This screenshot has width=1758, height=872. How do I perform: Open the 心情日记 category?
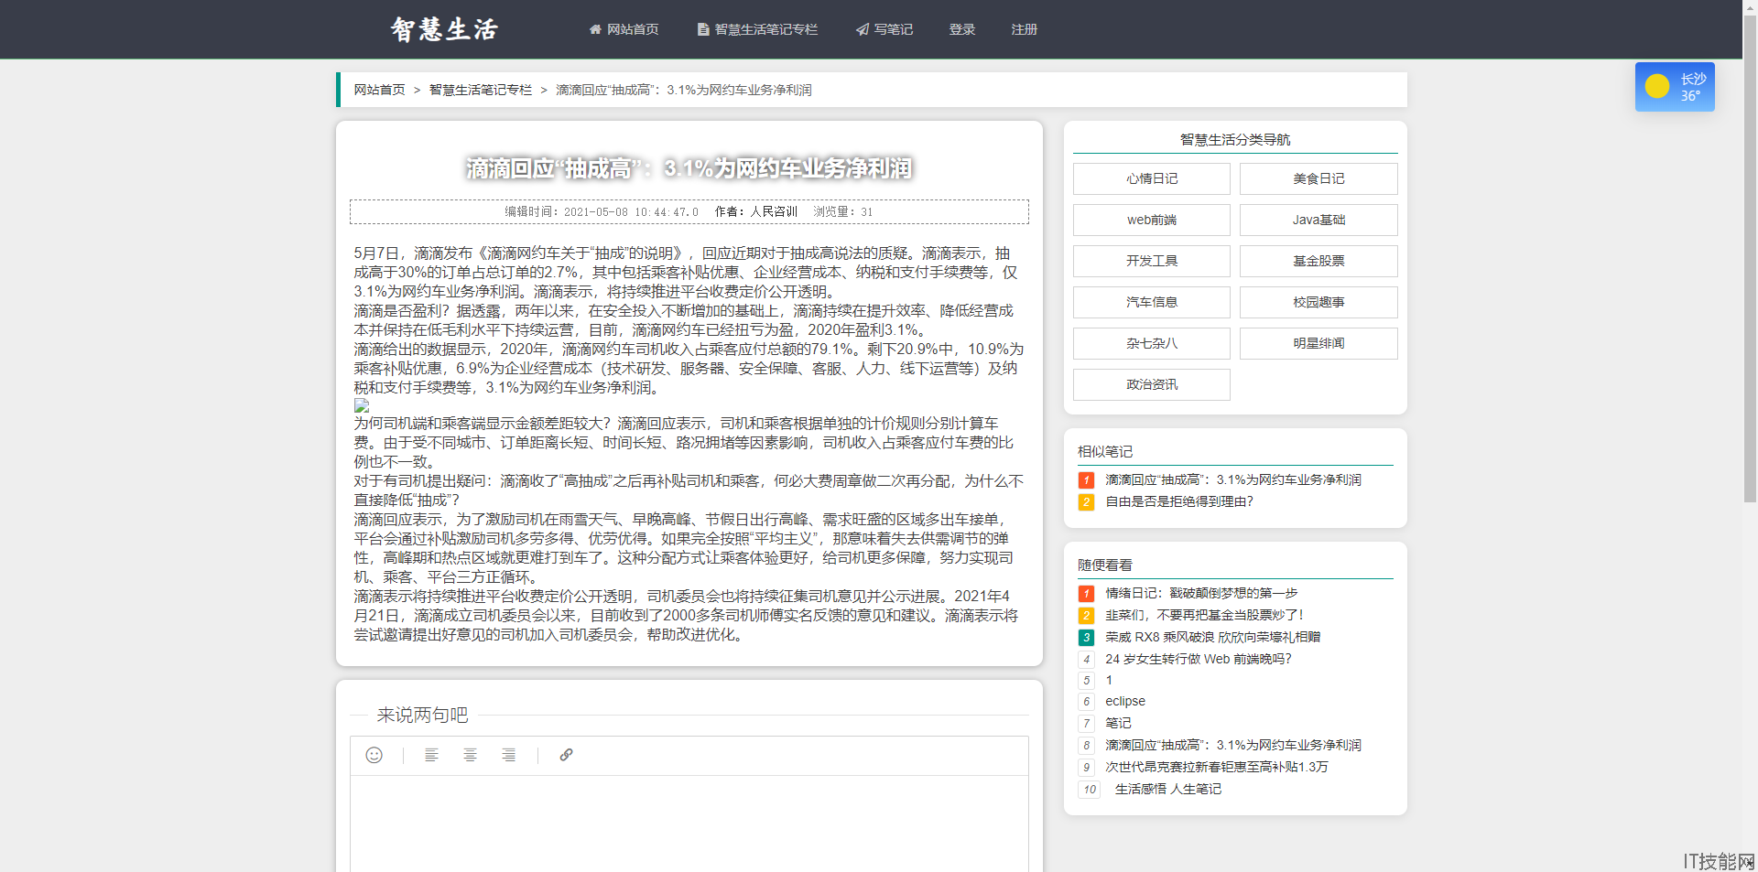(1152, 178)
